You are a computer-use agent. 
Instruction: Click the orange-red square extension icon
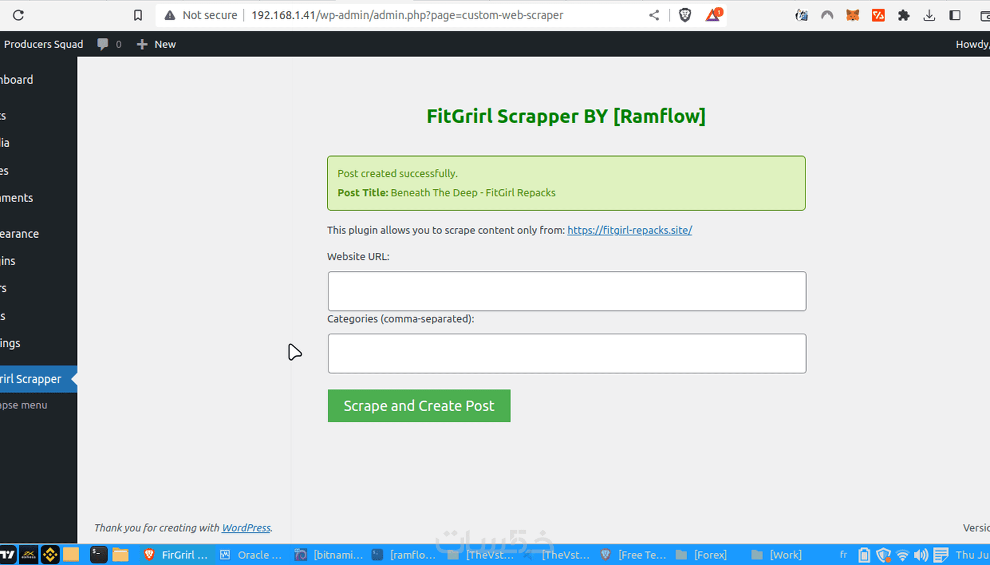point(878,15)
